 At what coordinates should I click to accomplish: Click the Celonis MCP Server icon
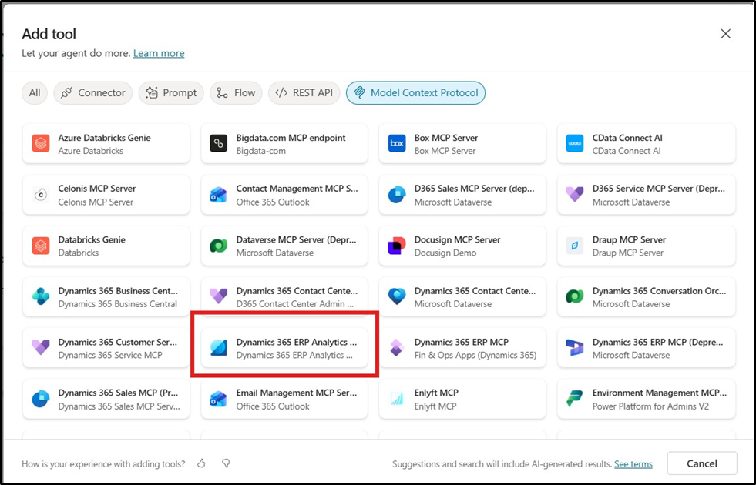[41, 195]
